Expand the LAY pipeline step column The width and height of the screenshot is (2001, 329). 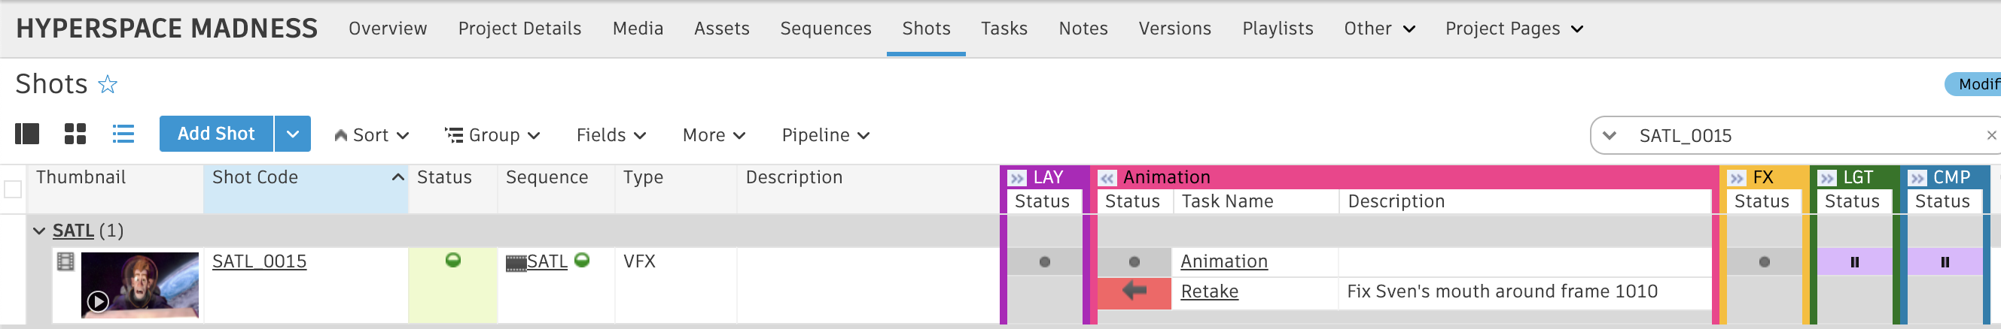click(1017, 178)
